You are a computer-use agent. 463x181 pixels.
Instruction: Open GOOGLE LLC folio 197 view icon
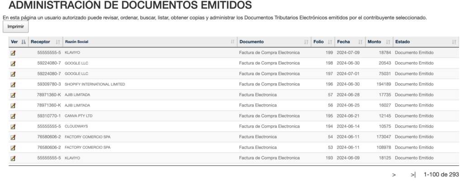point(13,74)
